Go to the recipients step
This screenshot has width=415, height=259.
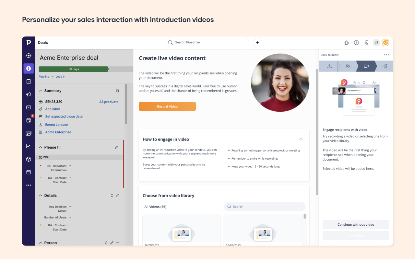pos(348,66)
